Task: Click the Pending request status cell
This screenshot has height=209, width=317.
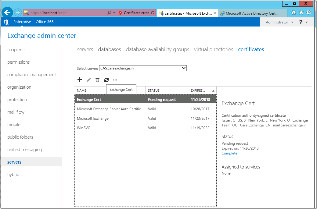Action: click(x=162, y=100)
